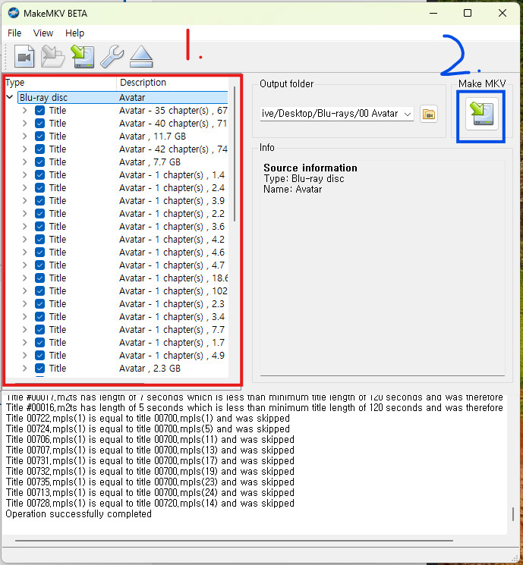The width and height of the screenshot is (523, 565).
Task: Click the Title #00016.m2ts log line
Action: click(254, 408)
